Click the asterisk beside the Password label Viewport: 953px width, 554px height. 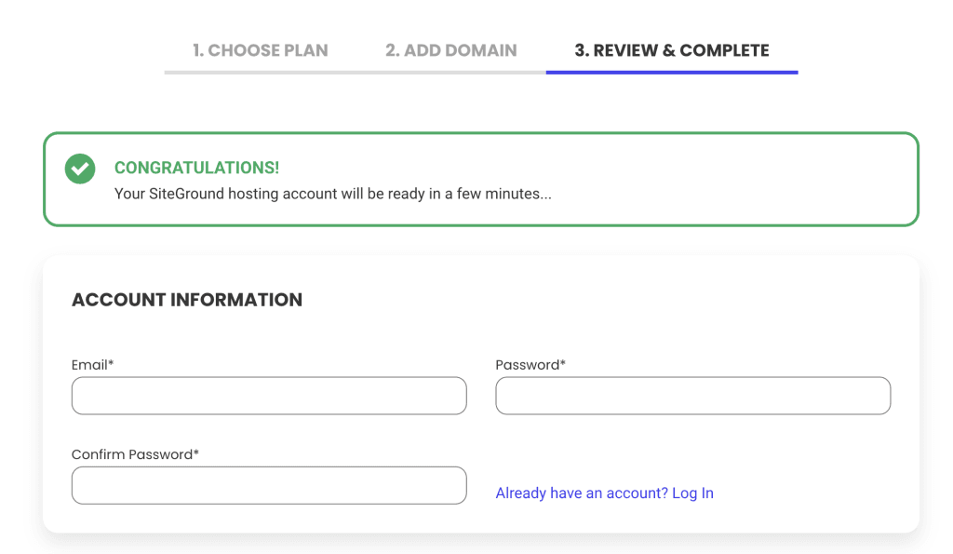(562, 363)
